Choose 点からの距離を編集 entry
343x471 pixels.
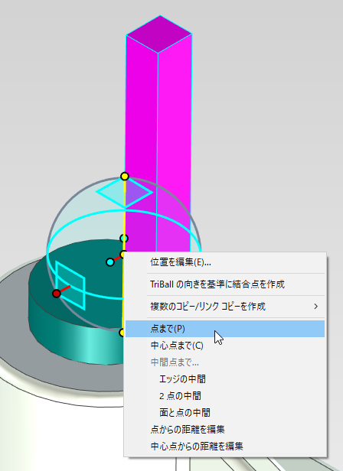tap(225, 430)
